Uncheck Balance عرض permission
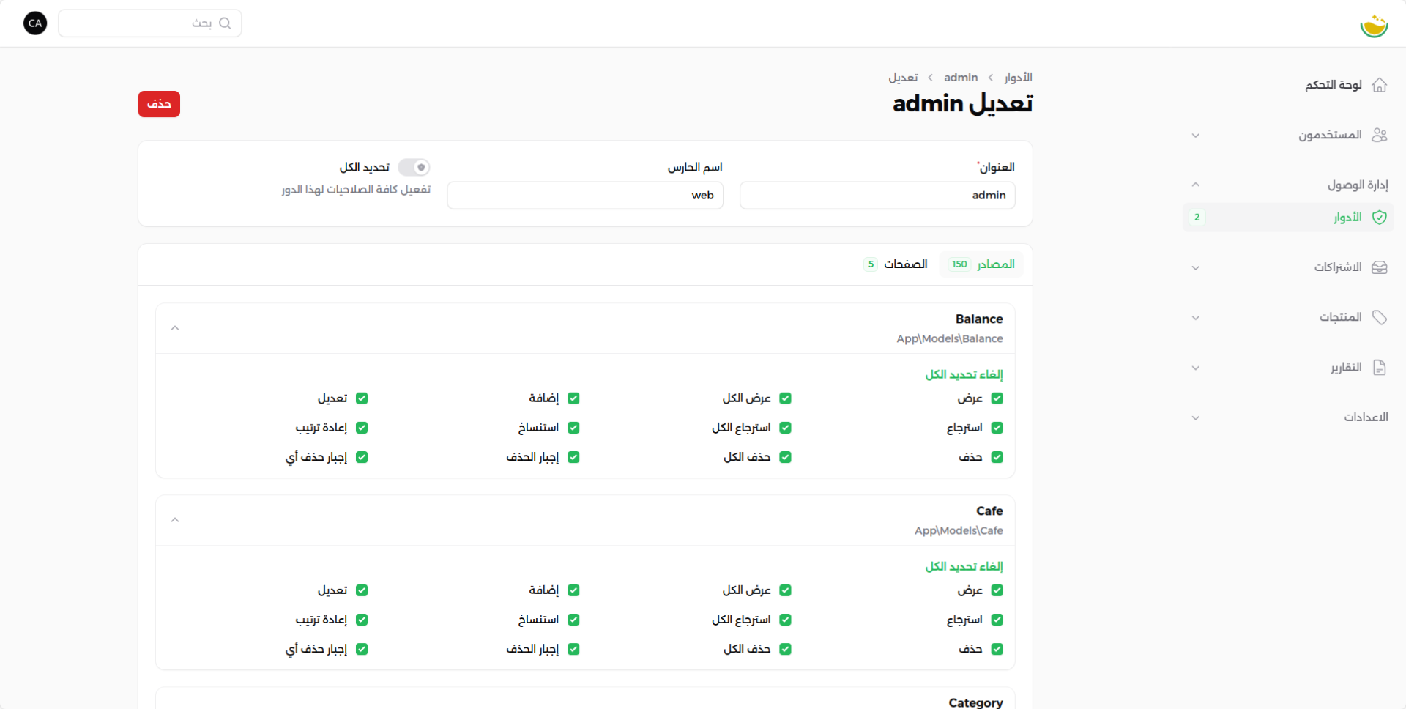Image resolution: width=1406 pixels, height=709 pixels. [x=997, y=398]
